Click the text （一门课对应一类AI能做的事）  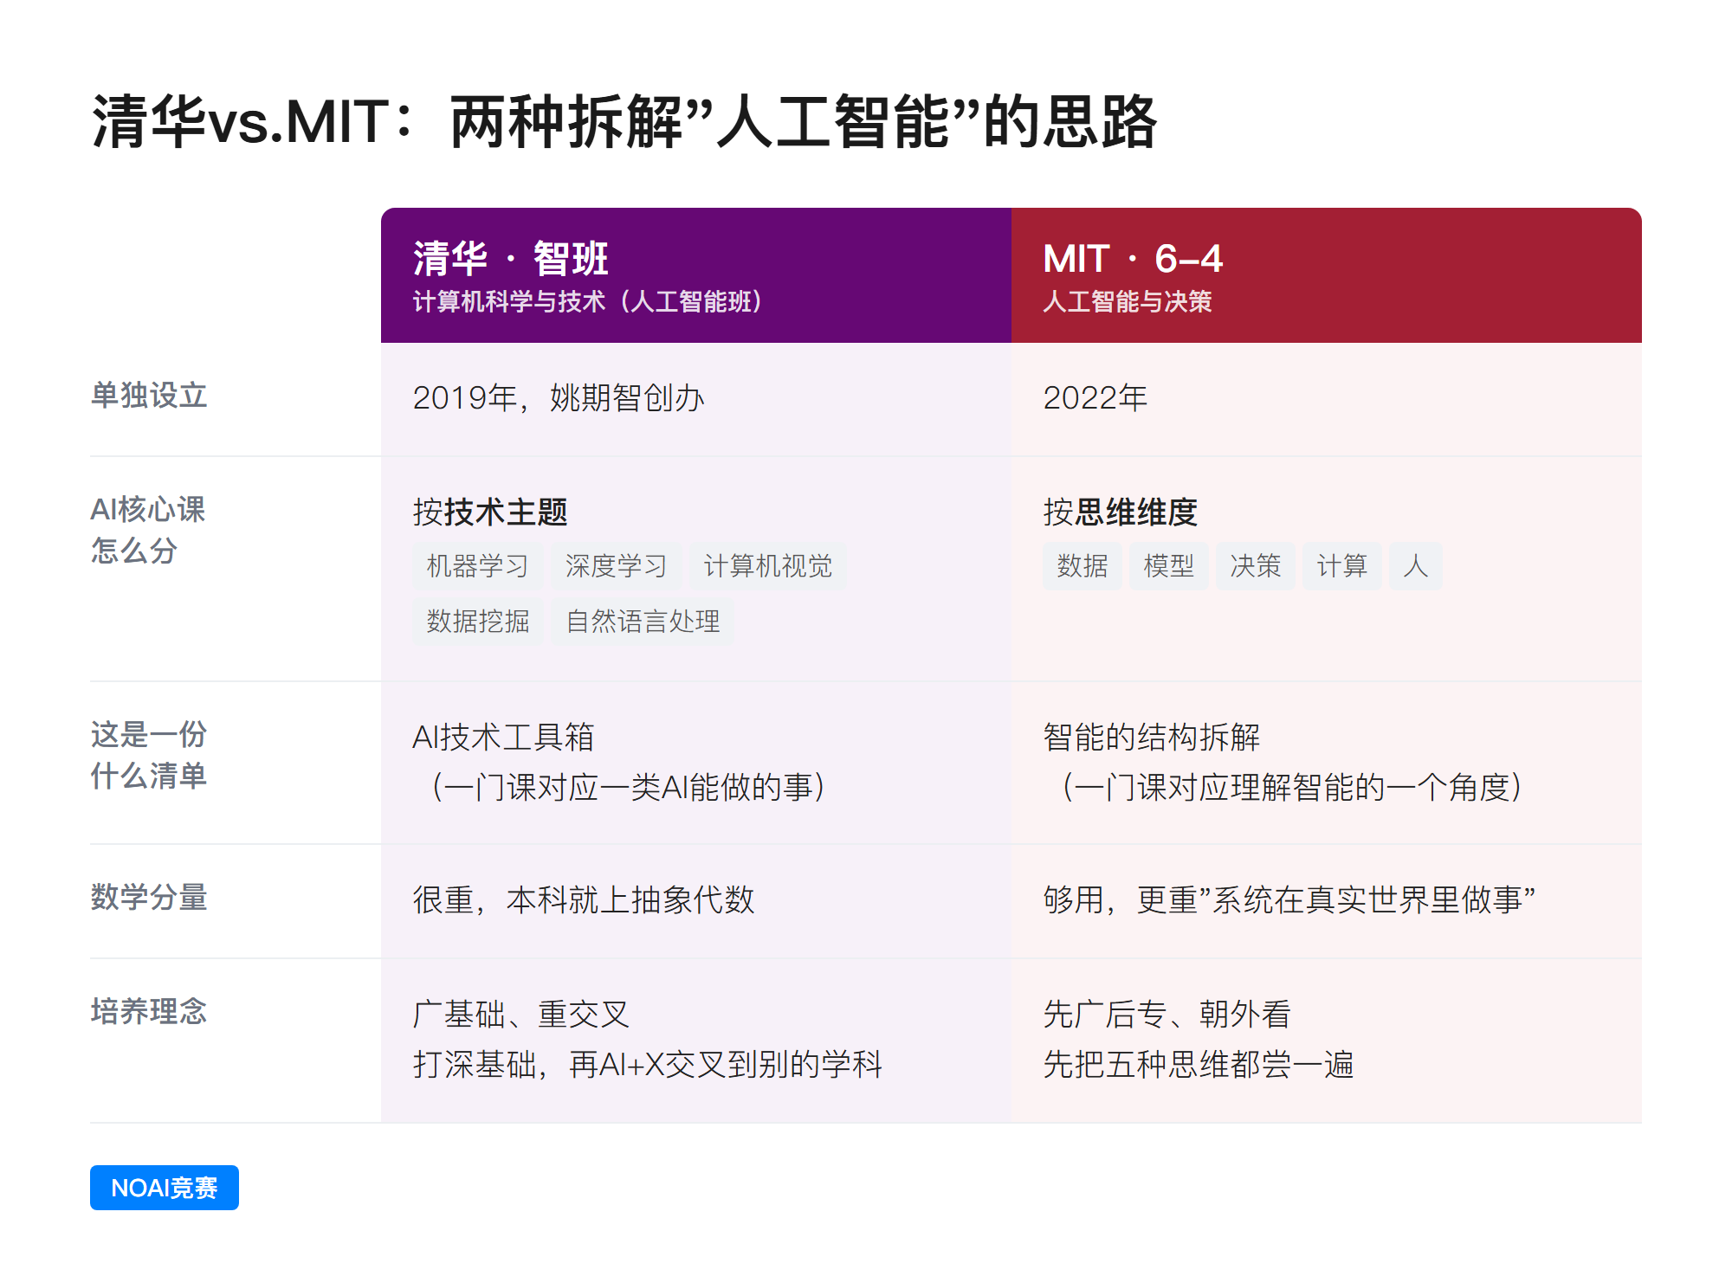point(628,788)
